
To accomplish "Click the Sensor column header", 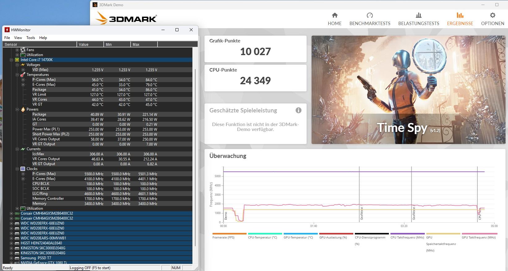I will (x=40, y=44).
